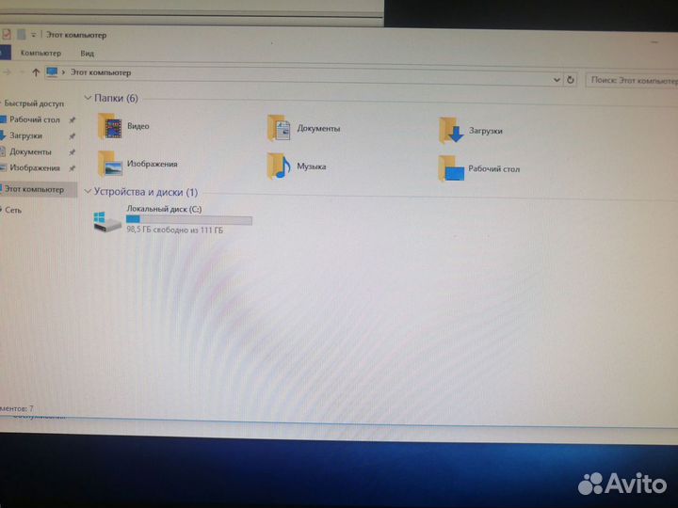Select Быстрый доступ in navigation pane
Image resolution: width=678 pixels, height=508 pixels.
pos(33,103)
